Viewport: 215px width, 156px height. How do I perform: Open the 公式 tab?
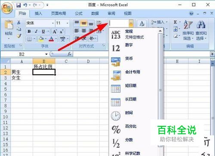[79, 13]
